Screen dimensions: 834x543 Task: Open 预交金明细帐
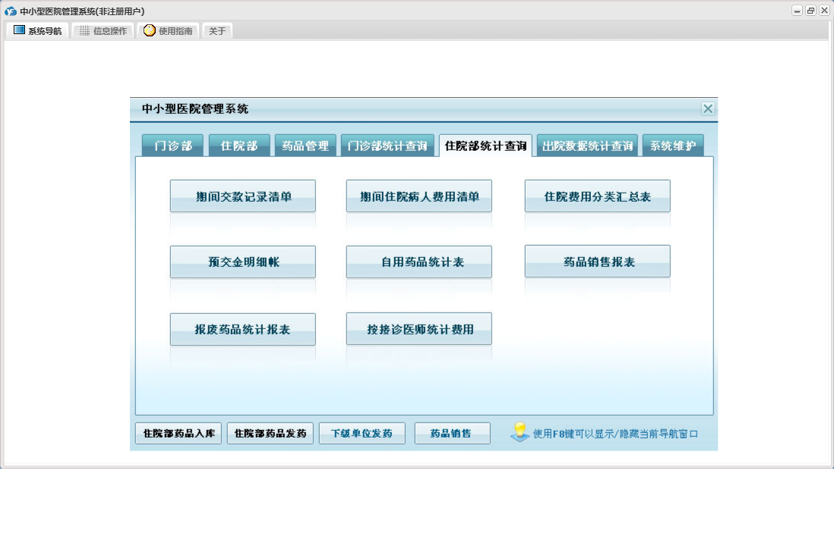pyautogui.click(x=243, y=262)
